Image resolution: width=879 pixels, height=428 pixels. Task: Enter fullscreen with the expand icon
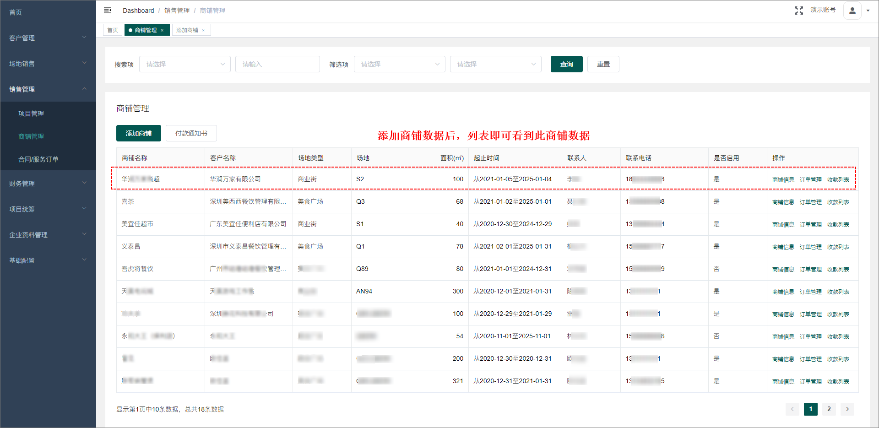click(x=799, y=11)
